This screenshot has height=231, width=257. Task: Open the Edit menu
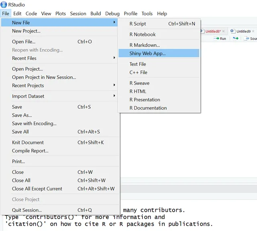[17, 14]
